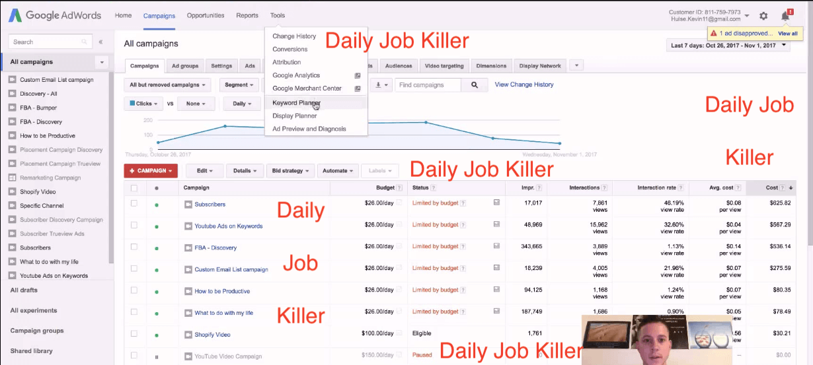This screenshot has width=813, height=365.
Task: Open the settings gear icon
Action: point(763,16)
